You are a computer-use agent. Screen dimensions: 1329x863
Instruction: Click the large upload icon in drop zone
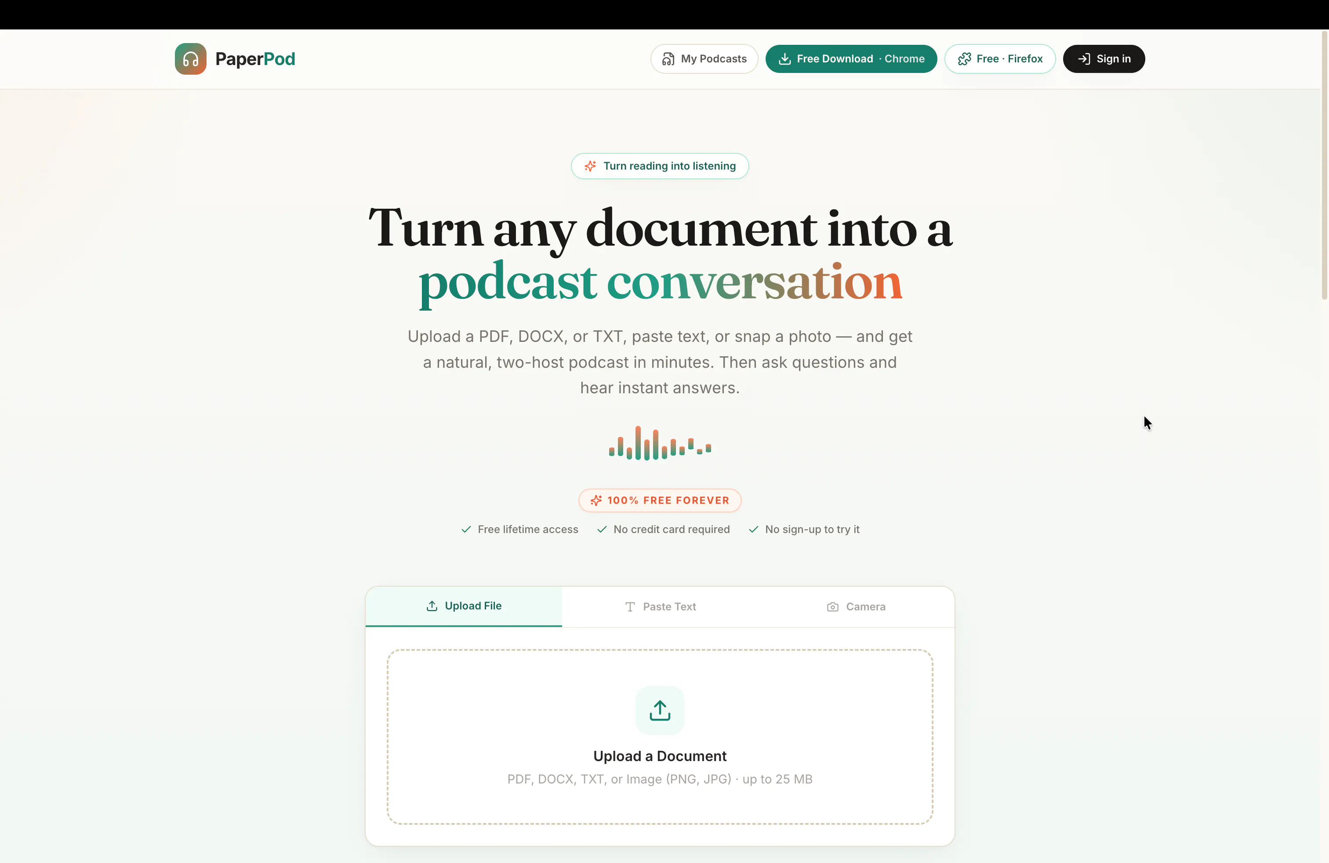(x=660, y=711)
